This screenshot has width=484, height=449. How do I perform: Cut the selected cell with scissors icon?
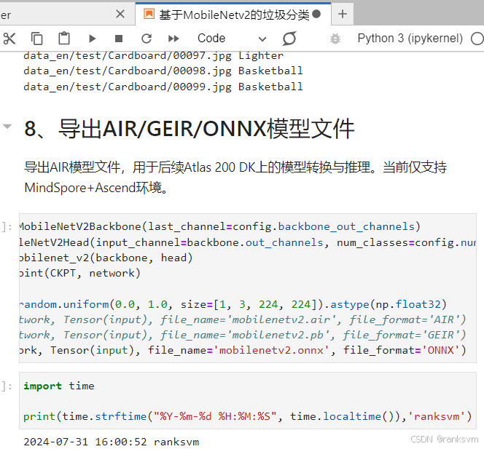coord(9,39)
